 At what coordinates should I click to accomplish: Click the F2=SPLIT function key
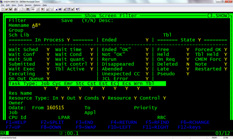coord(52,122)
